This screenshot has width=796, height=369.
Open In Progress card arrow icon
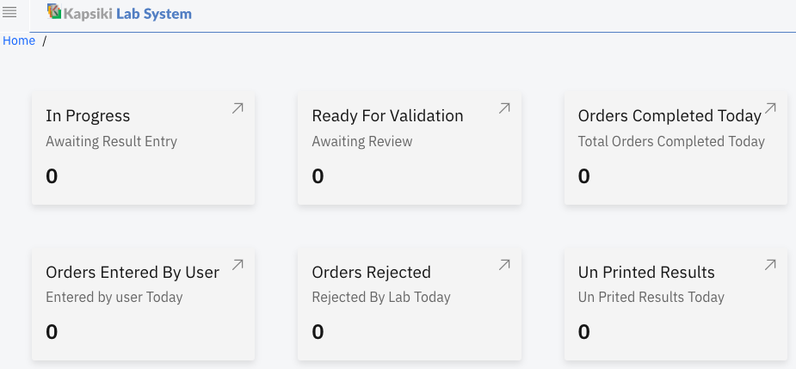click(238, 108)
